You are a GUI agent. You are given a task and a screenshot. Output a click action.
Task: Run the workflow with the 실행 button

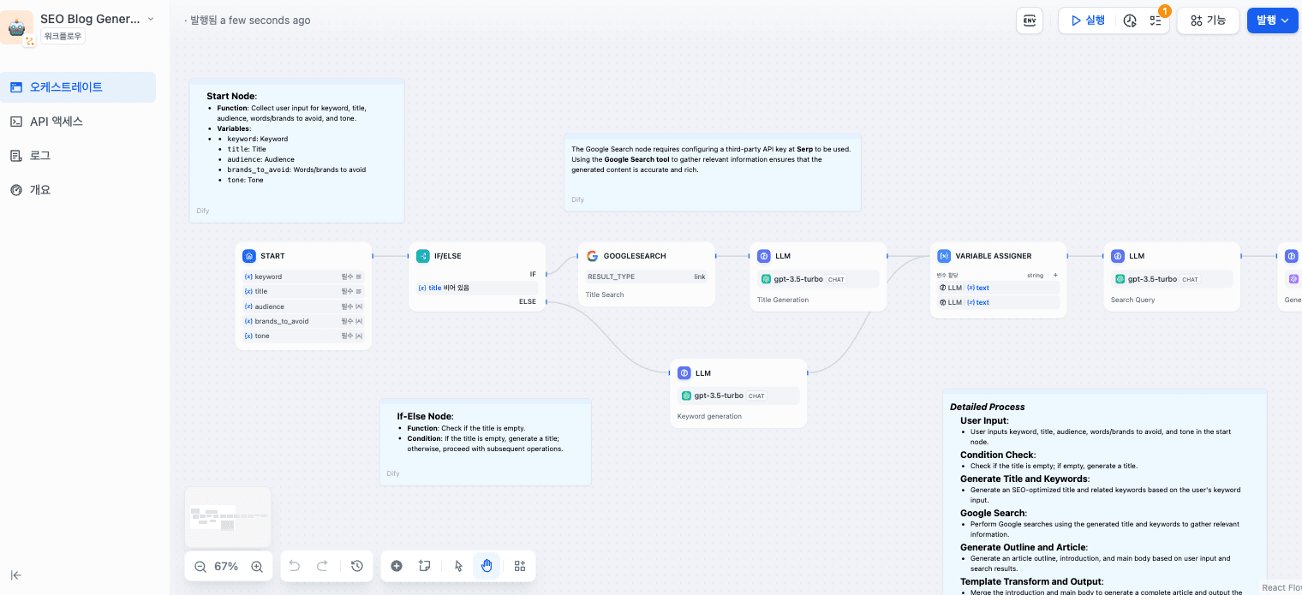click(1086, 20)
